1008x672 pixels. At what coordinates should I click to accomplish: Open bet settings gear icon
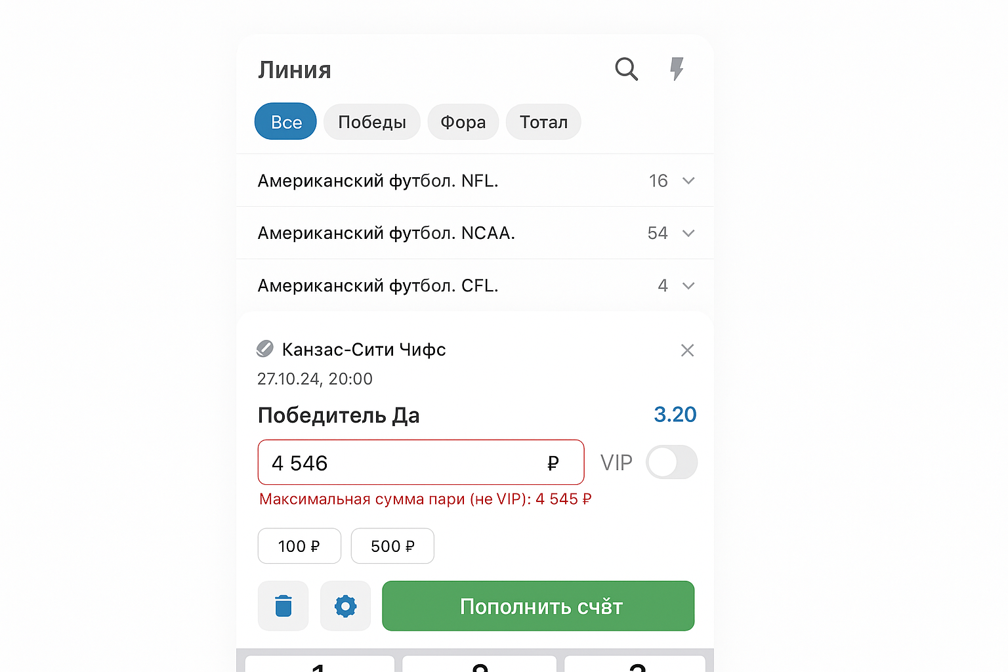click(x=345, y=606)
